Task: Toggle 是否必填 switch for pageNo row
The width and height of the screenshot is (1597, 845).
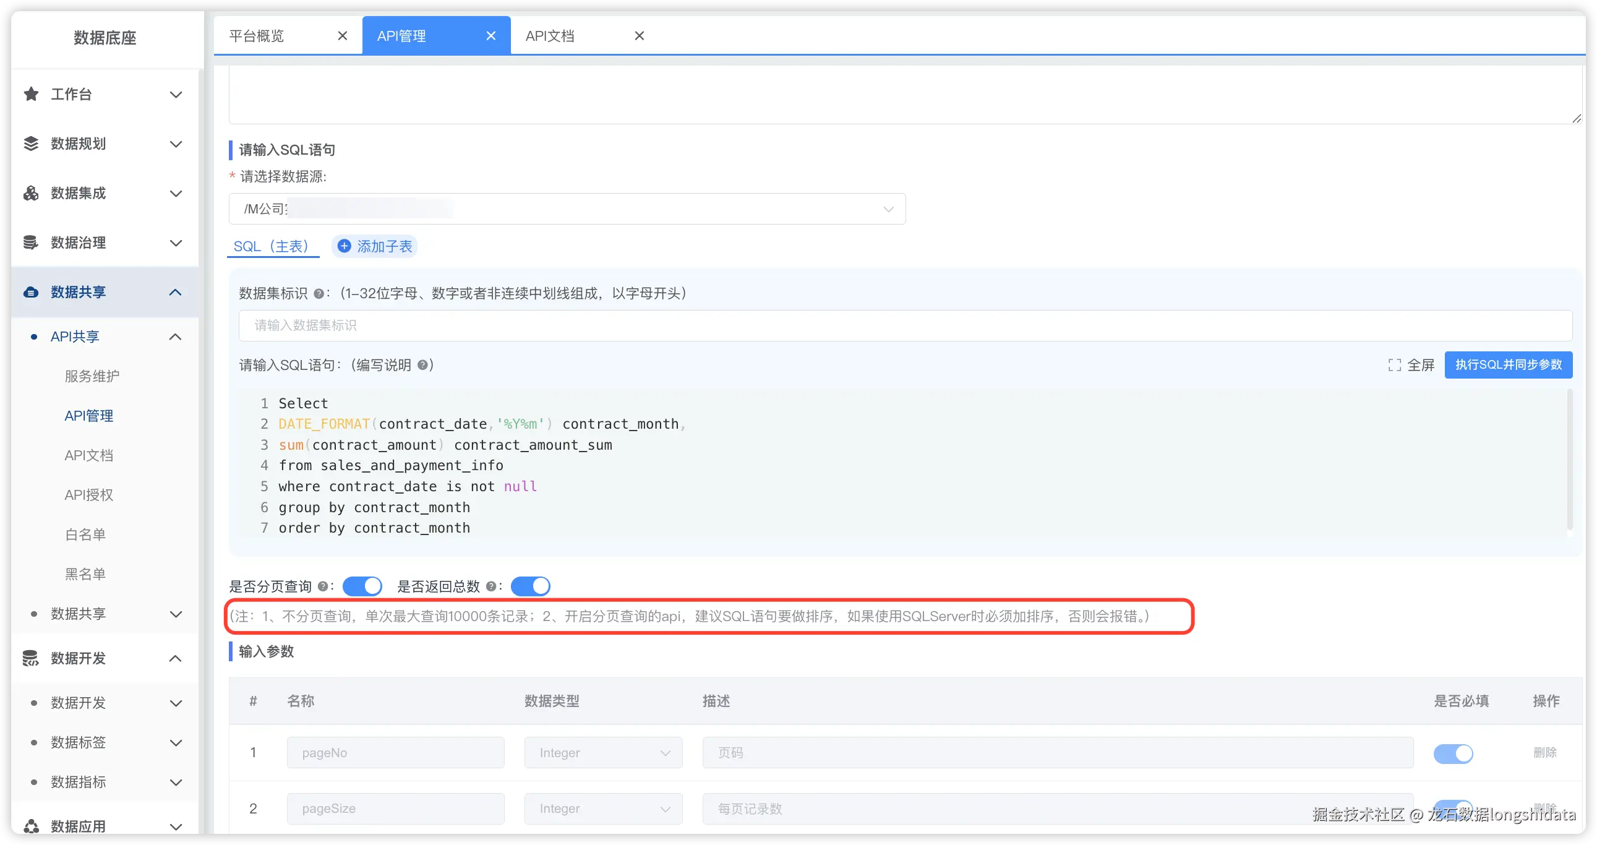Action: pyautogui.click(x=1452, y=753)
